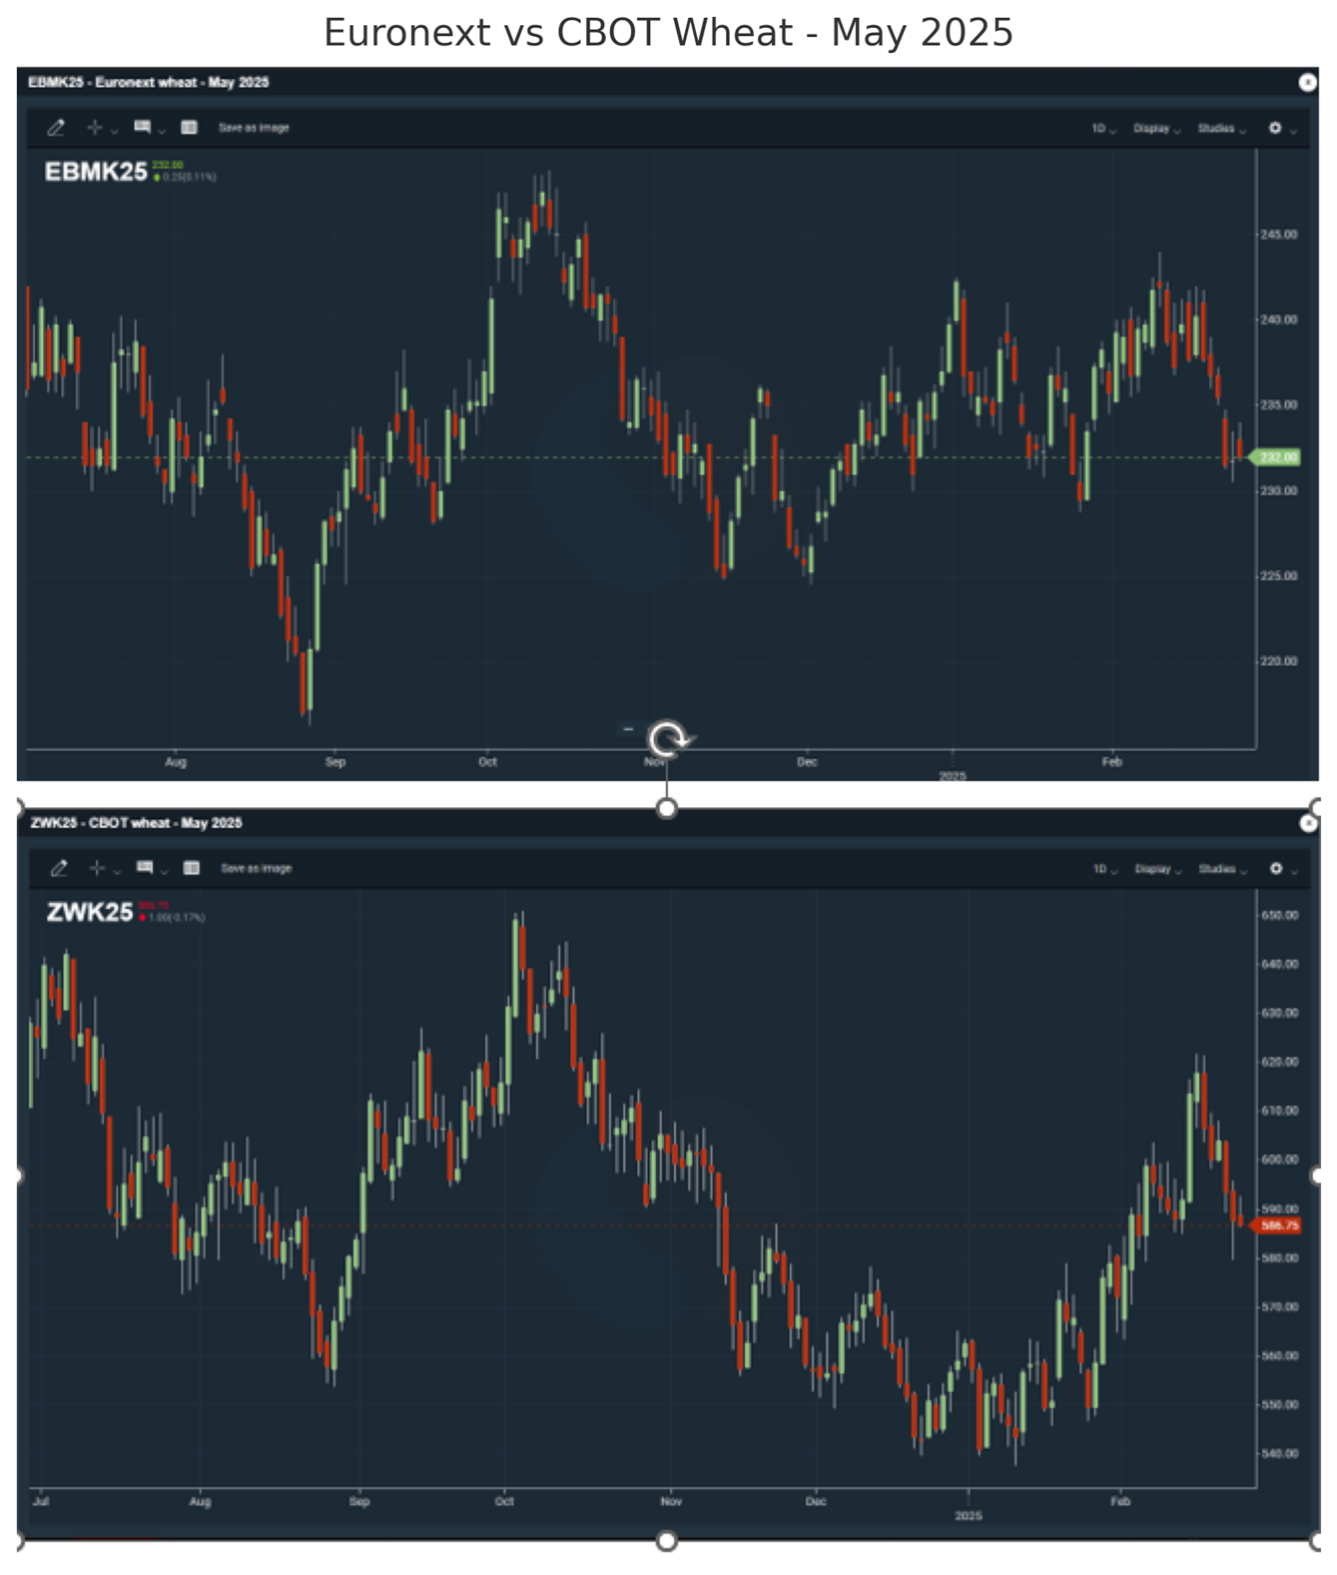Click the Feb label on ZWK25 time axis
The width and height of the screenshot is (1337, 1575).
point(1120,1501)
